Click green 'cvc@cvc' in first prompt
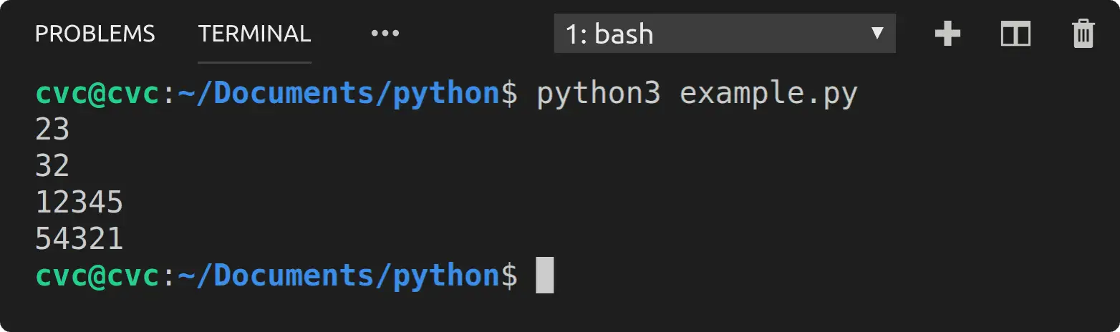This screenshot has height=332, width=1120. 97,94
